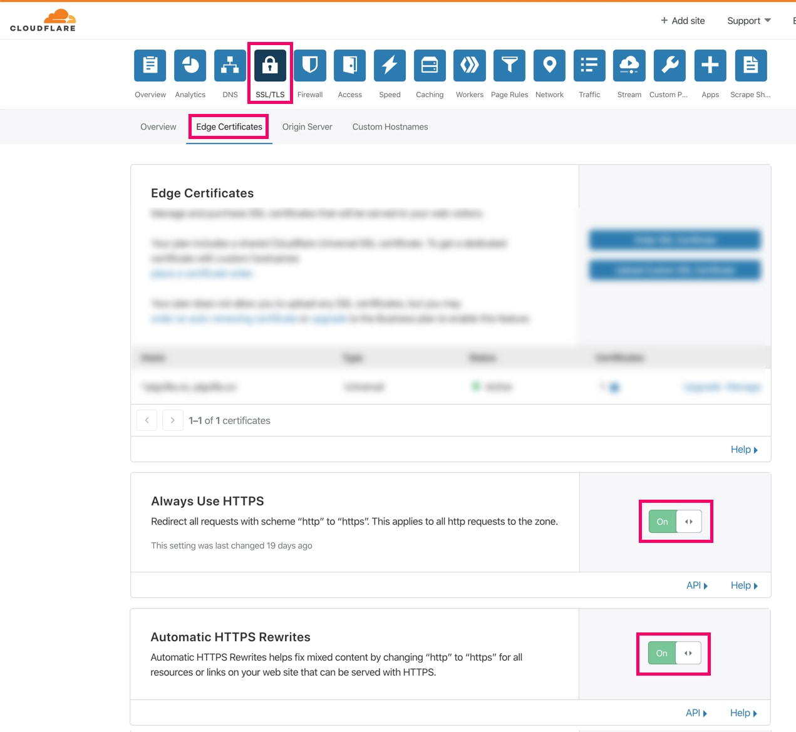Open the Page Rules funnel icon
796x732 pixels.
509,66
